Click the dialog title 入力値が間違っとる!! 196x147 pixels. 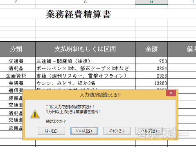point(100,95)
